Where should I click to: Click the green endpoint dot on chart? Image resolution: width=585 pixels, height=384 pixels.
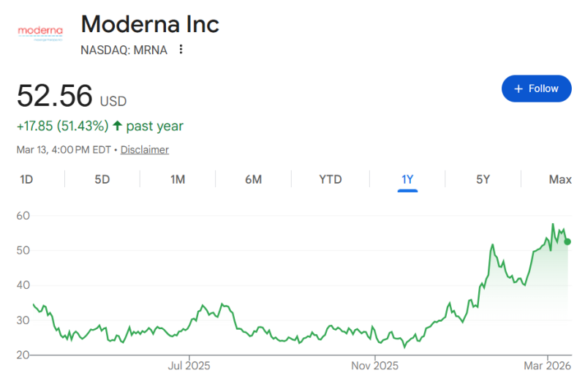click(567, 242)
